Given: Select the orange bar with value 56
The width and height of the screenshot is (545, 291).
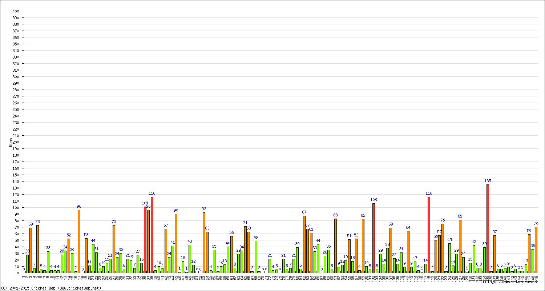Looking at the screenshot, I should pyautogui.click(x=231, y=255).
